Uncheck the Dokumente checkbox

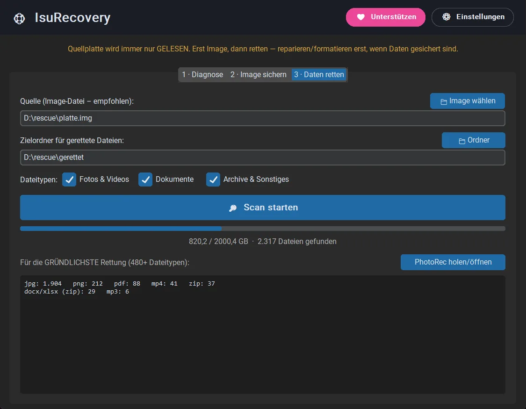point(145,179)
